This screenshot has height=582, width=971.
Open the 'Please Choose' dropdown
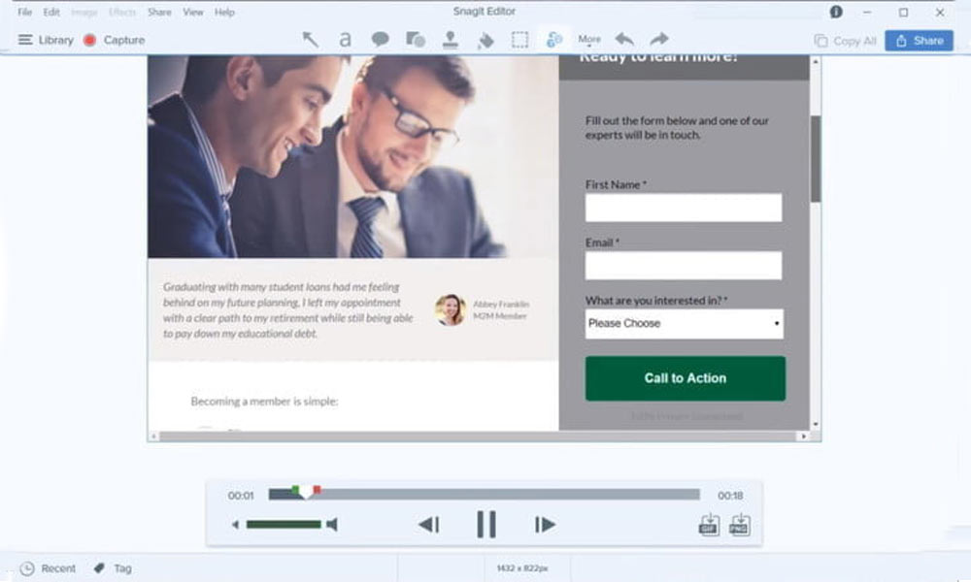pyautogui.click(x=684, y=324)
